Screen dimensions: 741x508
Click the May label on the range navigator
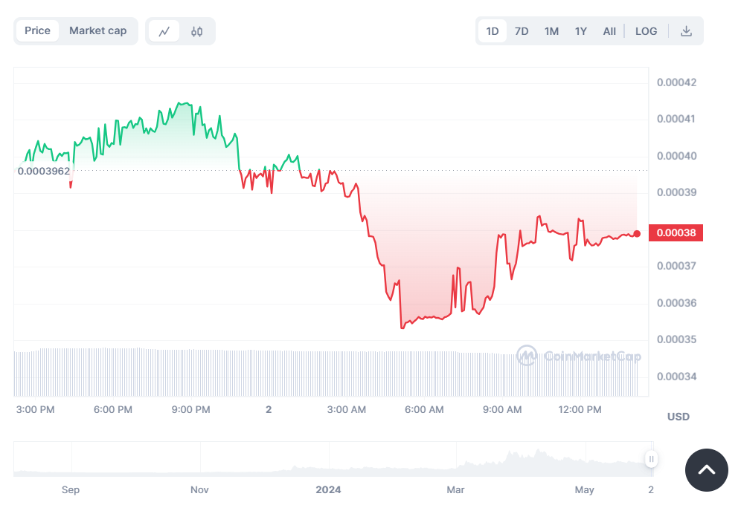click(585, 489)
